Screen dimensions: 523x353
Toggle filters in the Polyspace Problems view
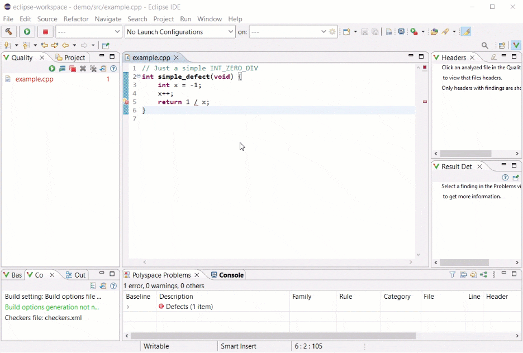[x=451, y=274]
